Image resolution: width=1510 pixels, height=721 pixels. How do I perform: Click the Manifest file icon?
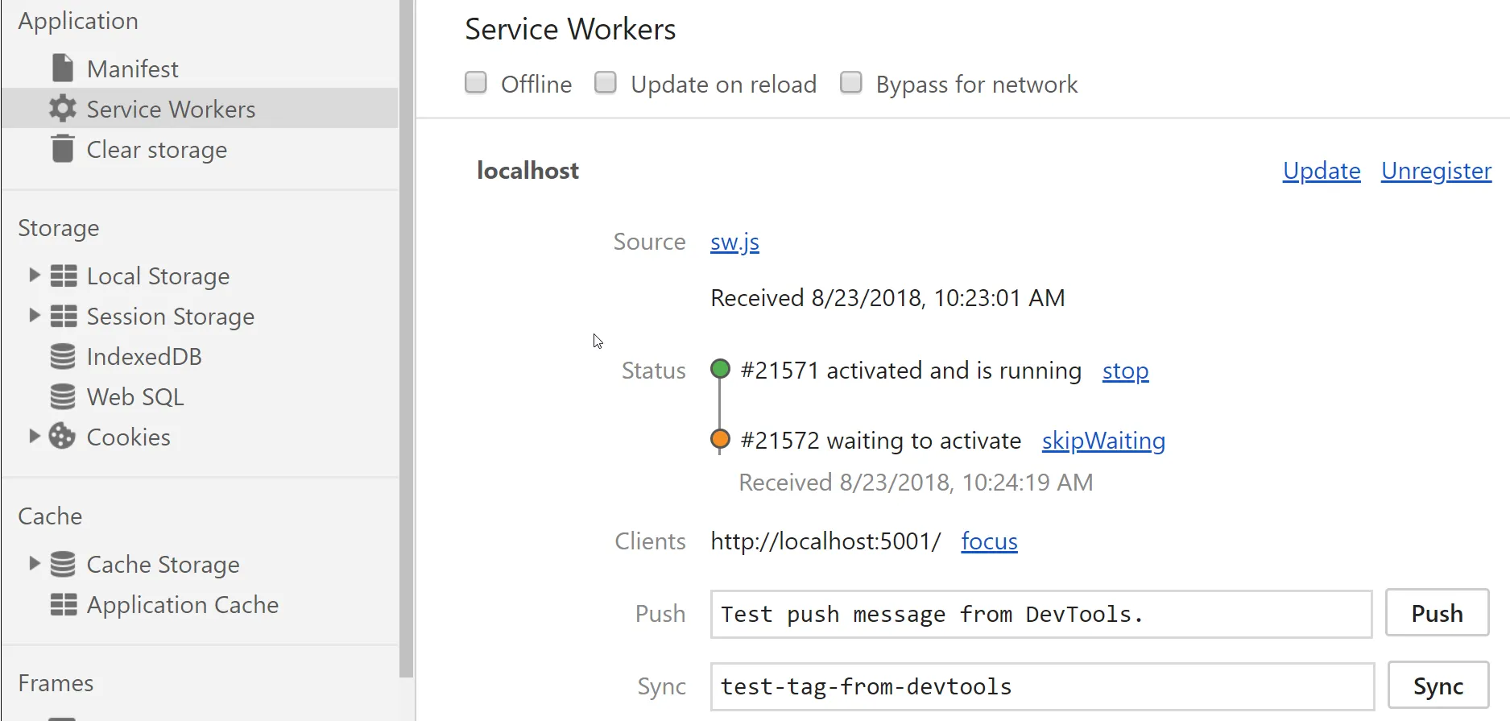63,68
